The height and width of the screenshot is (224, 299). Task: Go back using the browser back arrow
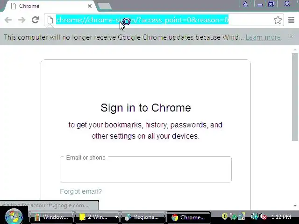[x=8, y=20]
